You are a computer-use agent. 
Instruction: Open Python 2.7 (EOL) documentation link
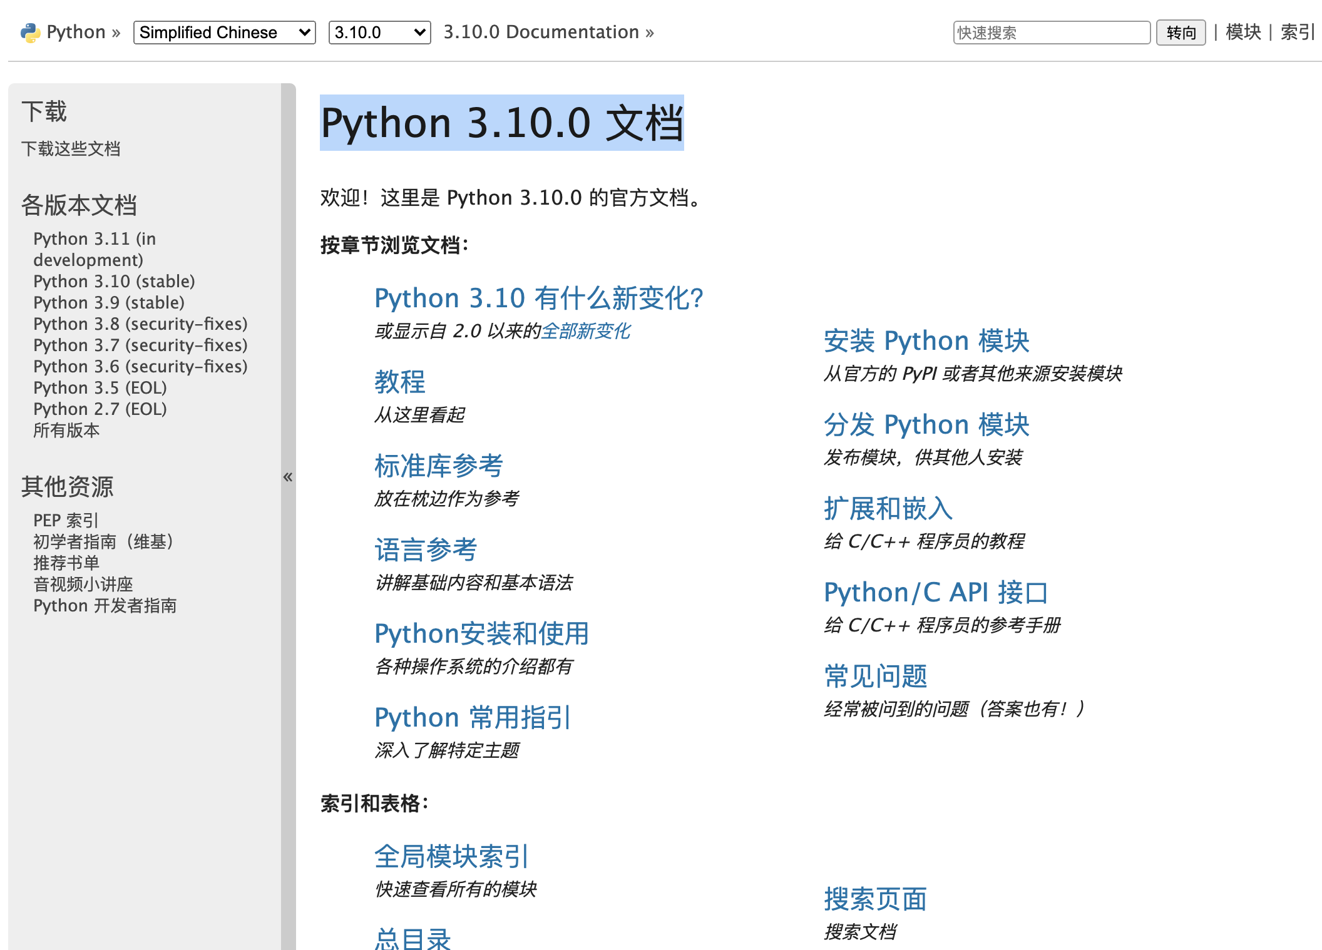[100, 409]
